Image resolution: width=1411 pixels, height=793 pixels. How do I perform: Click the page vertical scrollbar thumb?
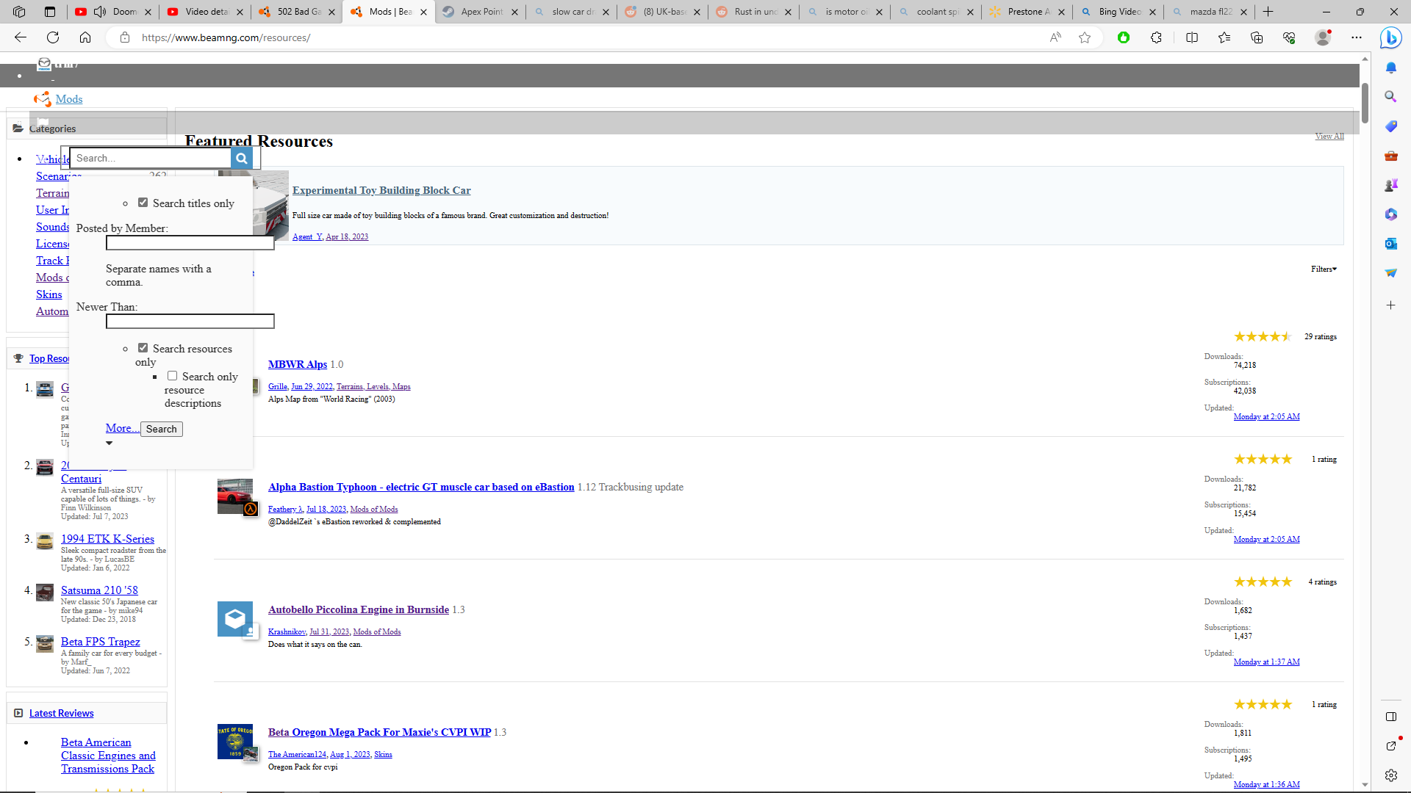pos(1365,103)
